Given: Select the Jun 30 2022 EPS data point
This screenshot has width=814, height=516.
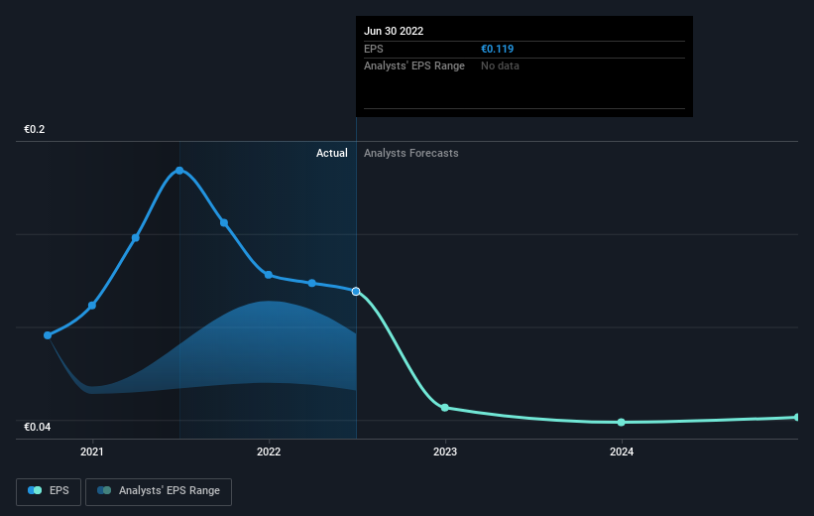Looking at the screenshot, I should pyautogui.click(x=356, y=292).
